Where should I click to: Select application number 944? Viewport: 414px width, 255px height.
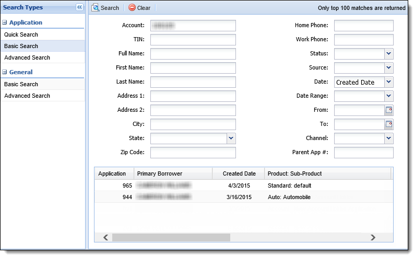[x=127, y=197]
